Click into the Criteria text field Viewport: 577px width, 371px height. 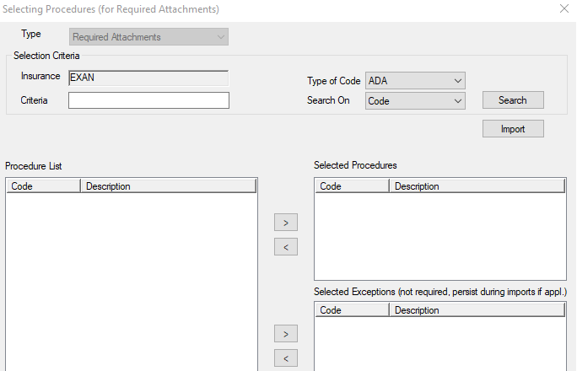pos(148,100)
